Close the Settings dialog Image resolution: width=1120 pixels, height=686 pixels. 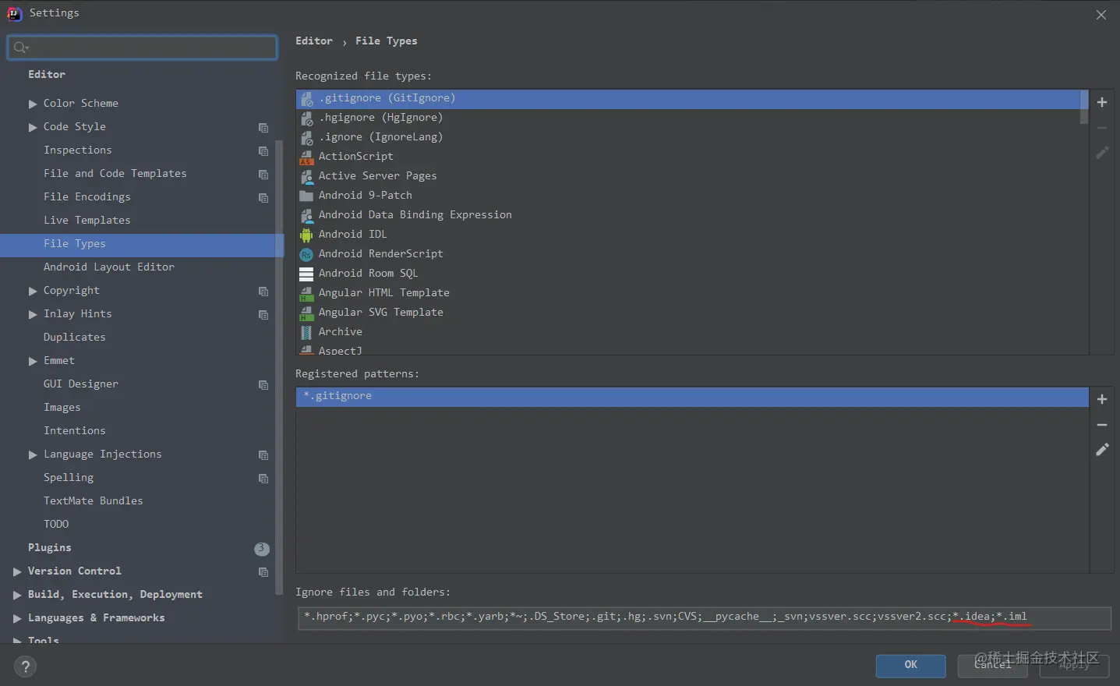(x=1101, y=15)
